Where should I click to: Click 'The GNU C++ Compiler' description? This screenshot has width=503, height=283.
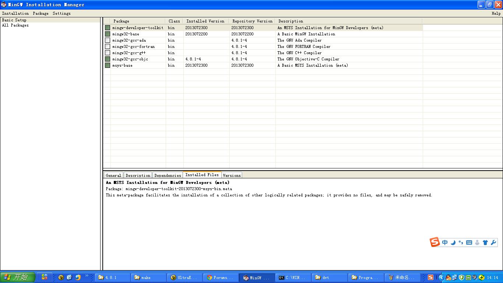299,53
